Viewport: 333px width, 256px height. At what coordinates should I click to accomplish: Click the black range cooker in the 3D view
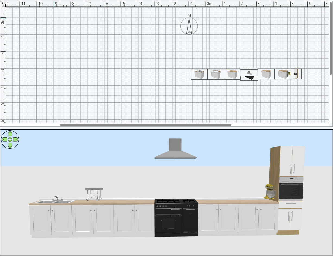[176, 218]
